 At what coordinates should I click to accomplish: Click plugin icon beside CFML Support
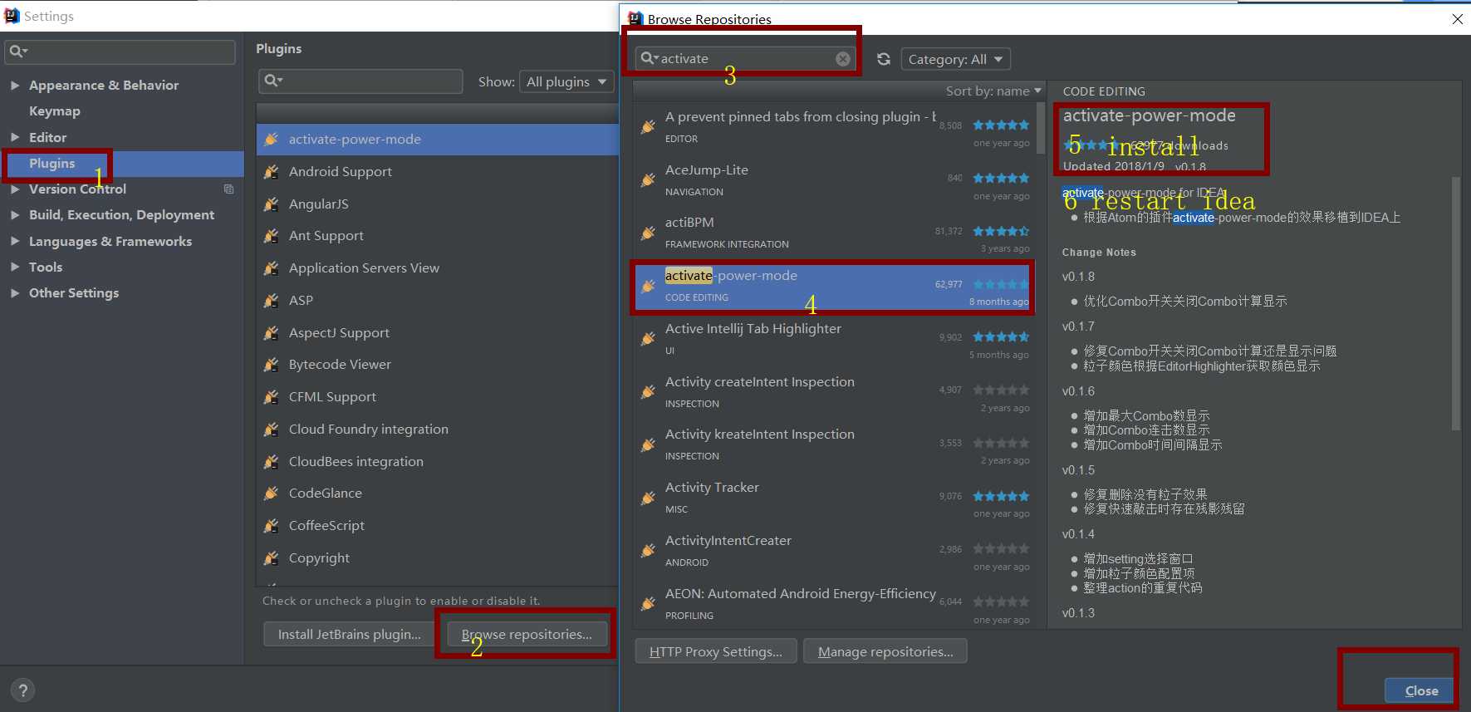pos(271,397)
